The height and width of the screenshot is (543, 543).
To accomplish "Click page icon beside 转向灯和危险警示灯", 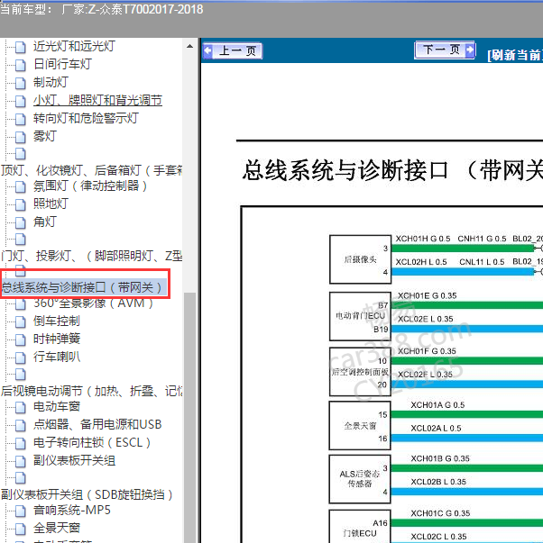I will (21, 119).
